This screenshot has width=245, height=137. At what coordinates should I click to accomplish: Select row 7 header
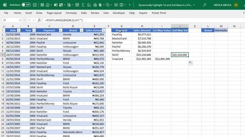click(x=3, y=55)
